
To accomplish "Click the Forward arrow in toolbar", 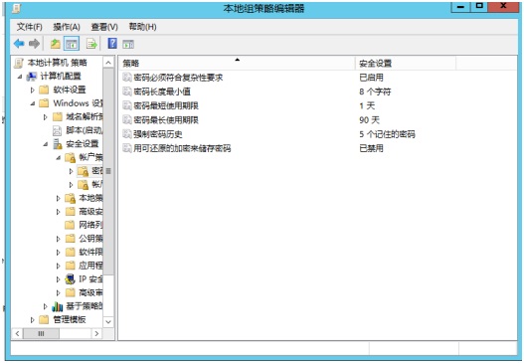I will click(x=34, y=44).
